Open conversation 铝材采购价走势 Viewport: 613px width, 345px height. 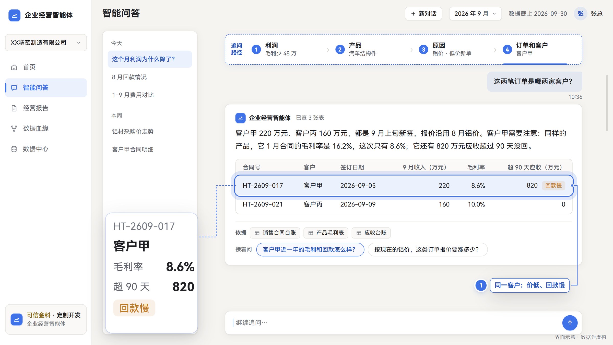click(x=150, y=132)
